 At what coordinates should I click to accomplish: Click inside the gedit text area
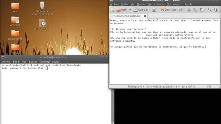[165, 51]
